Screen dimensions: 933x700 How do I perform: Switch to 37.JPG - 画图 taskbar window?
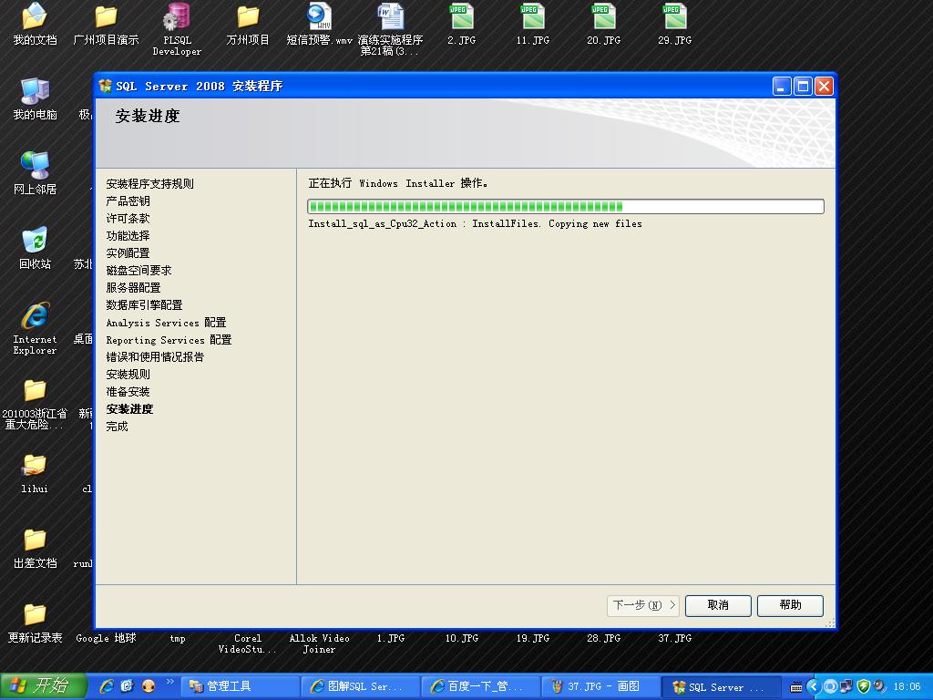602,686
